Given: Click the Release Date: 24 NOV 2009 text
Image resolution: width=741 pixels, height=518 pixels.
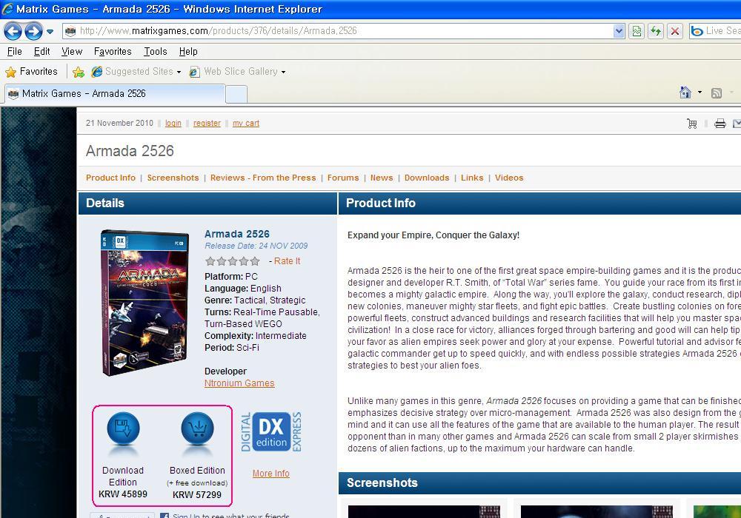Looking at the screenshot, I should 256,246.
